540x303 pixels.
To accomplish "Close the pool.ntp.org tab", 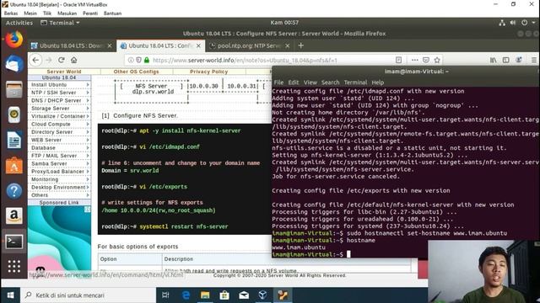I will (x=287, y=45).
